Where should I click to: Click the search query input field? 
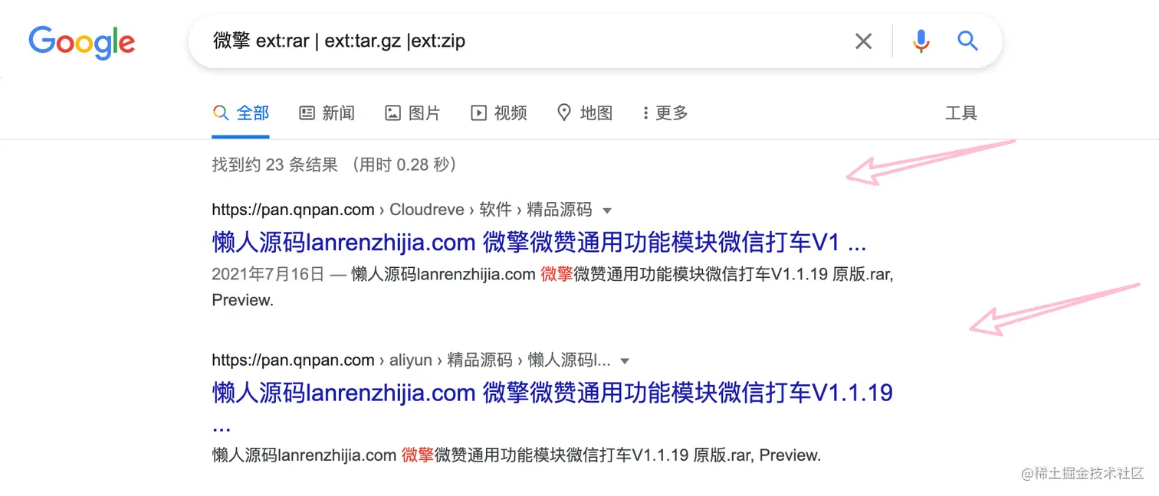[x=521, y=41]
